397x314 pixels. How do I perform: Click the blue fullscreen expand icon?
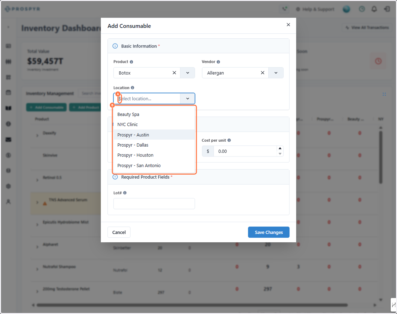tap(384, 94)
